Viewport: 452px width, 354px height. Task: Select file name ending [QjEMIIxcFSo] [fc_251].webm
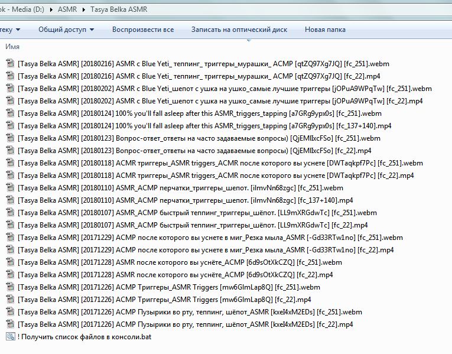(199, 138)
